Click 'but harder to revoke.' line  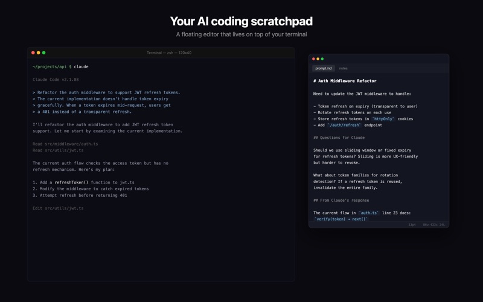coord(336,162)
